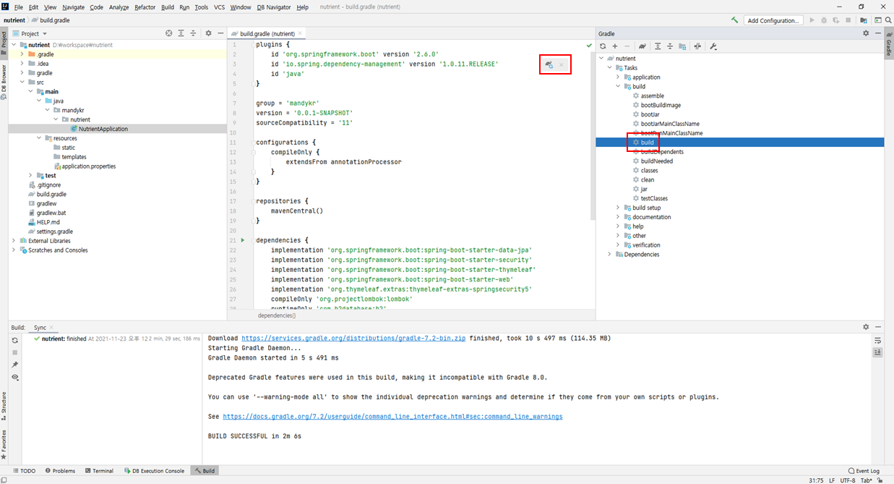Viewport: 894px width, 484px height.
Task: Open the DB Navigator menu
Action: tap(274, 7)
